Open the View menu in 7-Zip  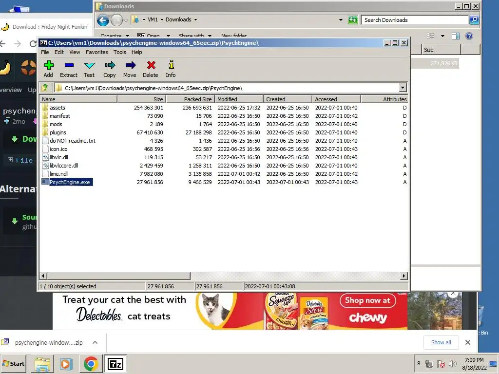pos(75,52)
